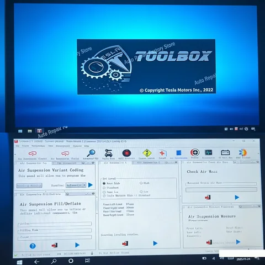Screen dimensions: 265x265
Task: Close the Variant Coding panel via header icon
Action: click(93, 163)
